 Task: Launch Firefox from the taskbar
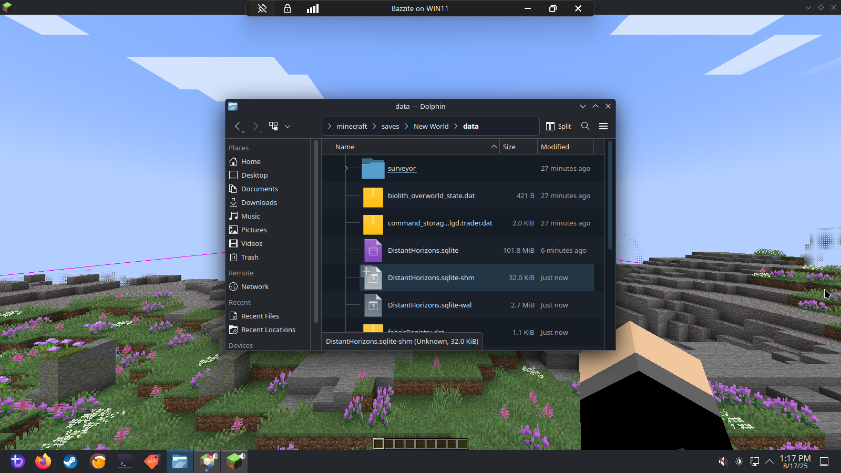coord(43,461)
